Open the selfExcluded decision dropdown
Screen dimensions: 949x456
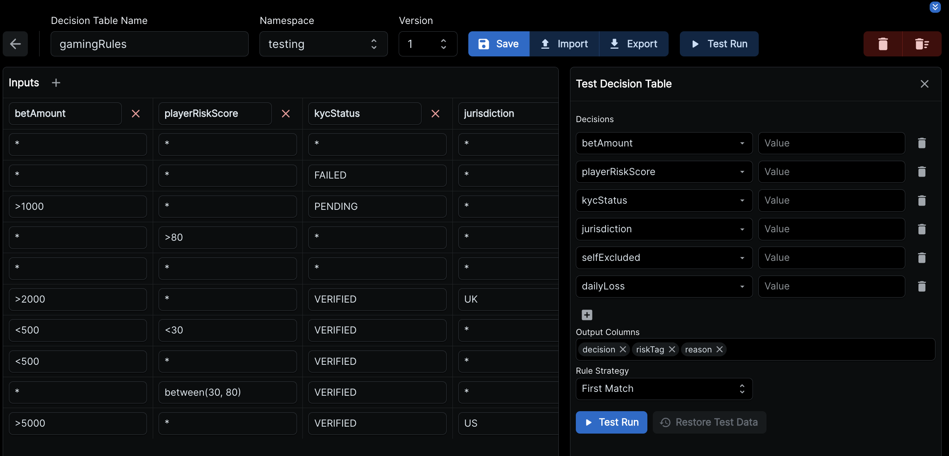(664, 258)
